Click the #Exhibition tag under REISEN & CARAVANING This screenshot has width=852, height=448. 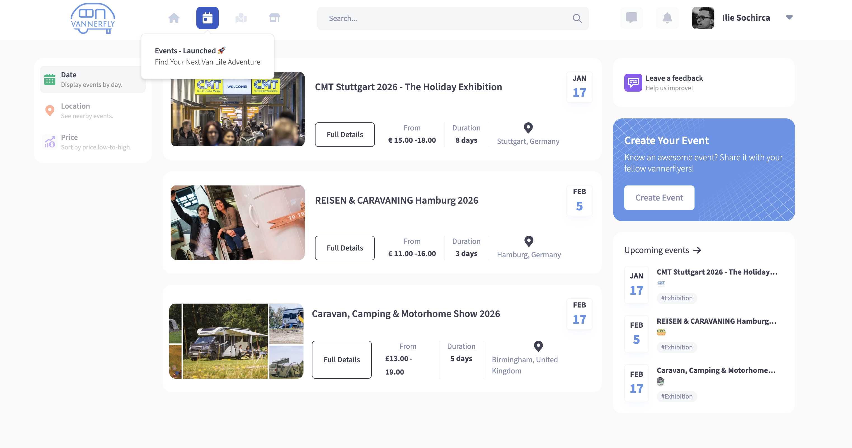[676, 347]
